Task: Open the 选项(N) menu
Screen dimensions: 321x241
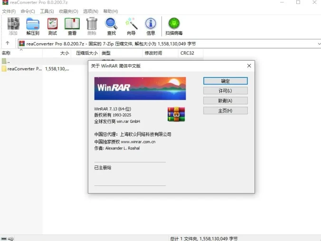Action: [91, 11]
